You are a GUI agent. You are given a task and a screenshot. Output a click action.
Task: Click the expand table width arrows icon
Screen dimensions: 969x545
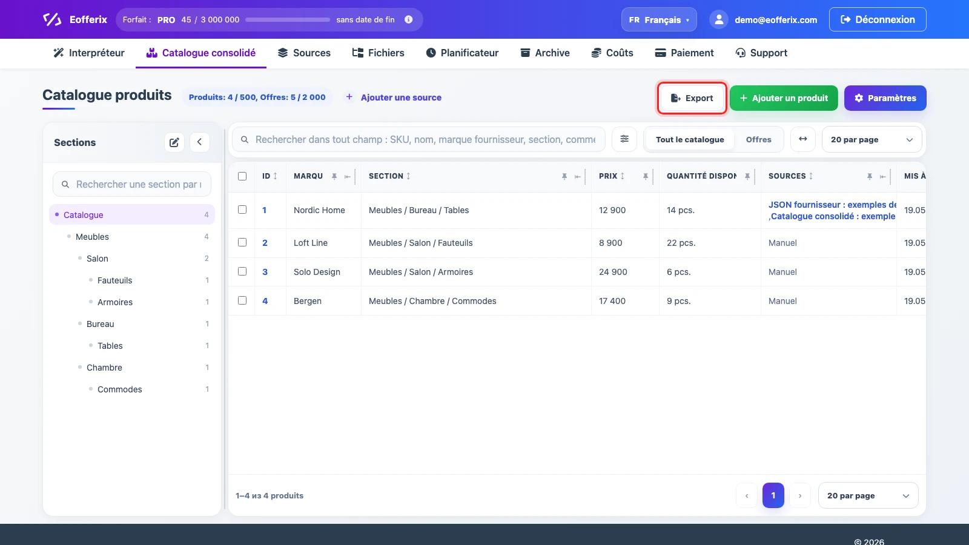[x=803, y=139]
